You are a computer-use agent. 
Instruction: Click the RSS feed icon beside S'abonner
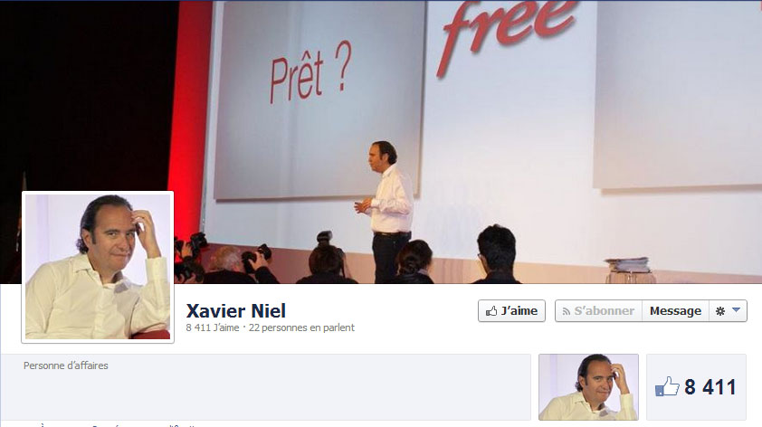point(566,311)
